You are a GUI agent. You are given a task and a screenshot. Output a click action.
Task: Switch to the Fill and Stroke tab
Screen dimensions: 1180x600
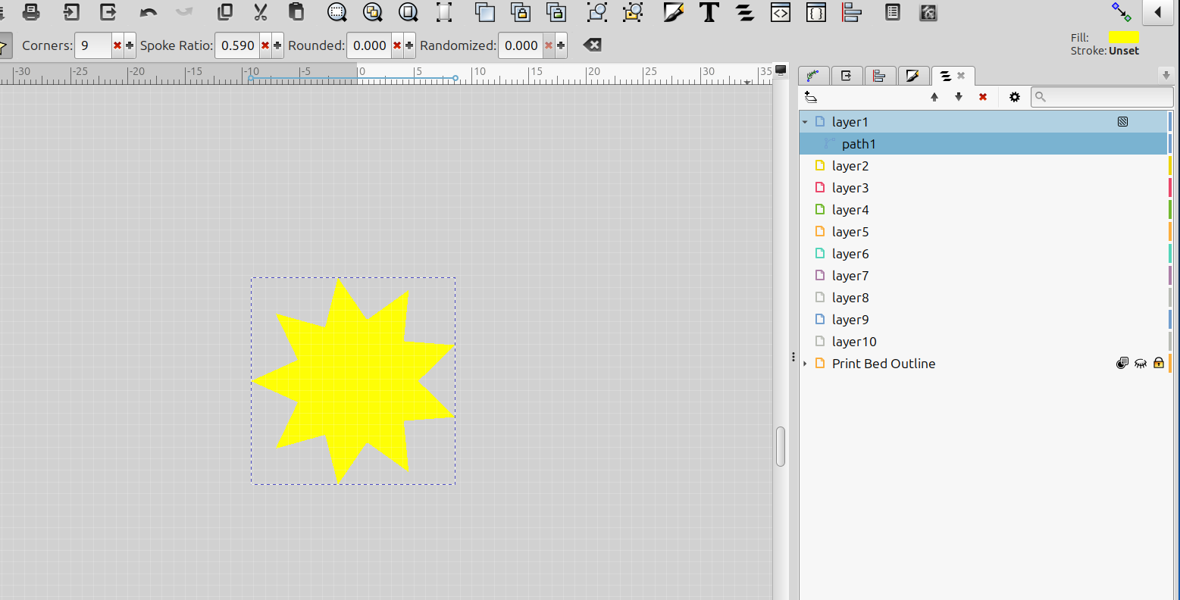(x=912, y=76)
